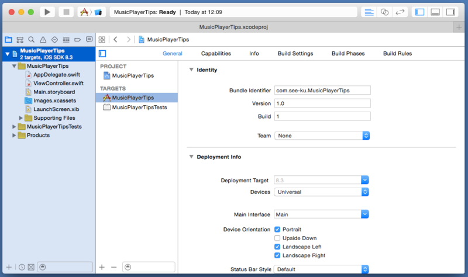Stop the running build
The width and height of the screenshot is (468, 277).
click(66, 12)
